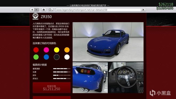Go to the browser home page icon
The height and width of the screenshot is (99, 176).
pos(44,10)
